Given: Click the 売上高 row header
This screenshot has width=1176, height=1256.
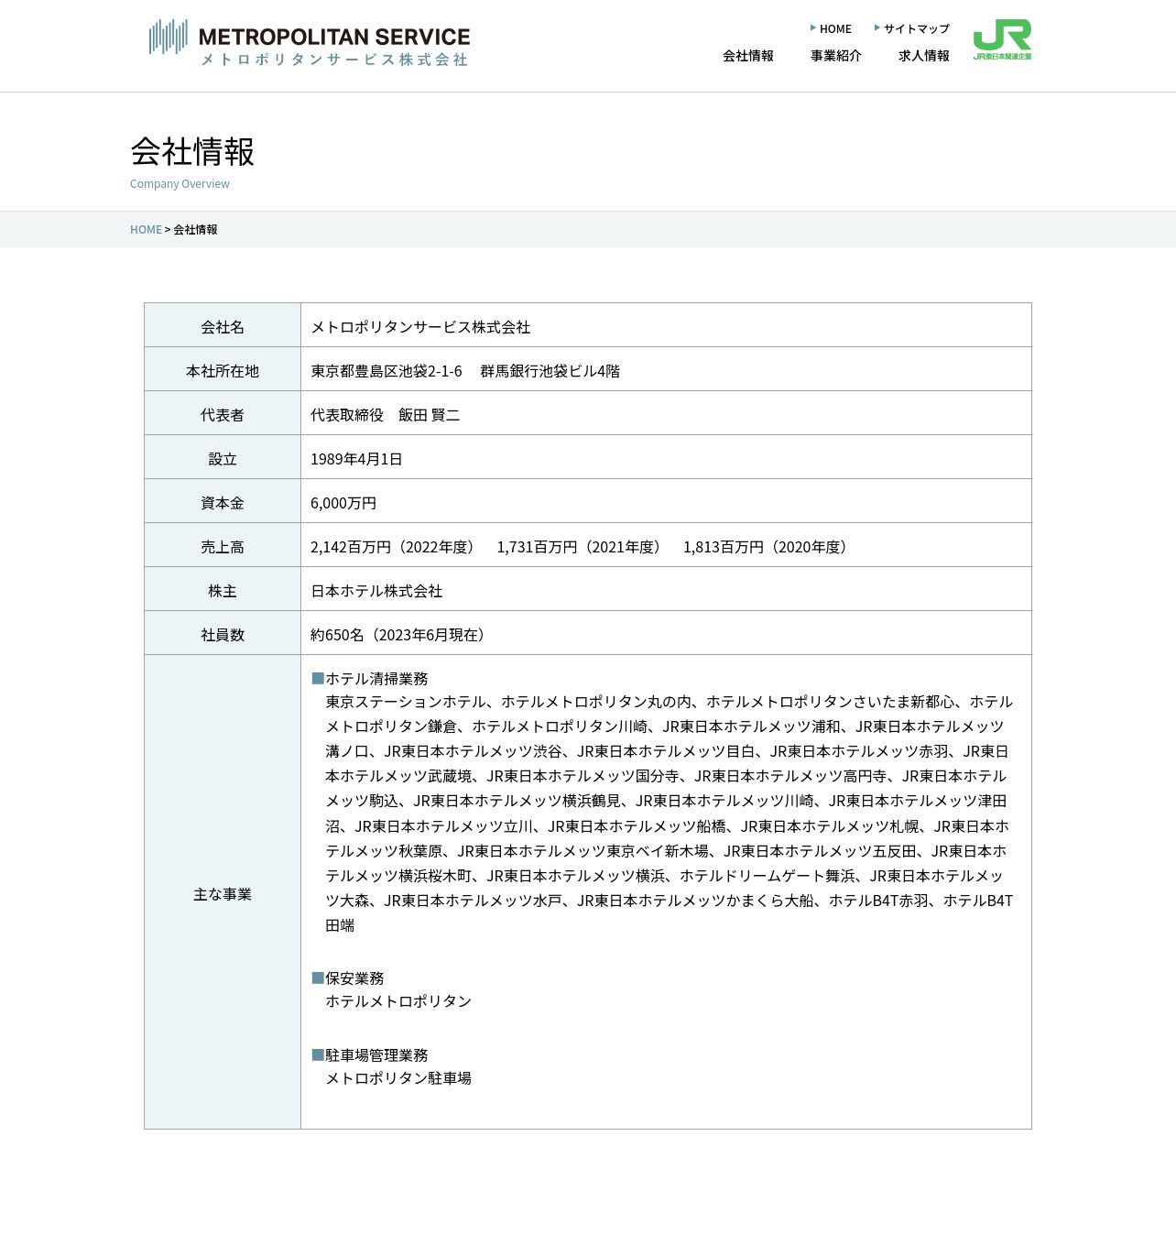Looking at the screenshot, I should click(223, 545).
